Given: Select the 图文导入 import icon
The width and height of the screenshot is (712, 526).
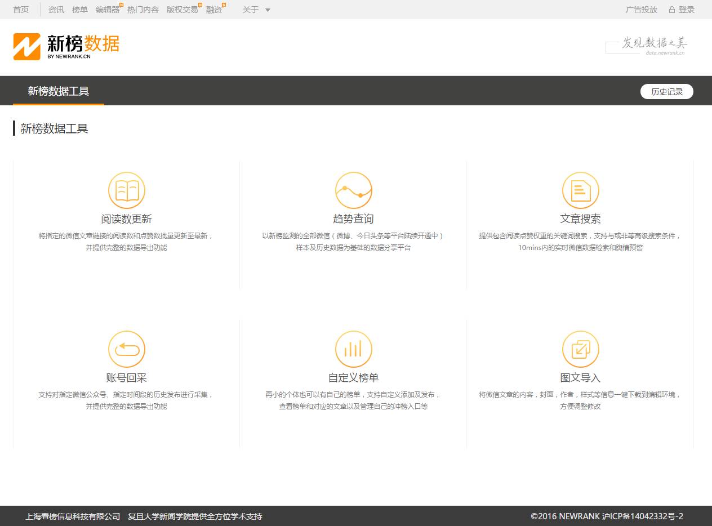Looking at the screenshot, I should coord(580,349).
